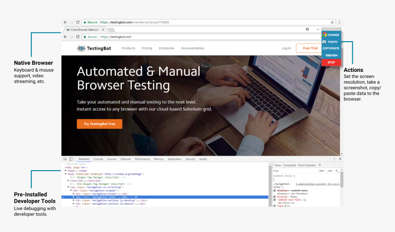The height and width of the screenshot is (232, 395).
Task: Click the padlock icon in inner address bar
Action: tap(85, 37)
